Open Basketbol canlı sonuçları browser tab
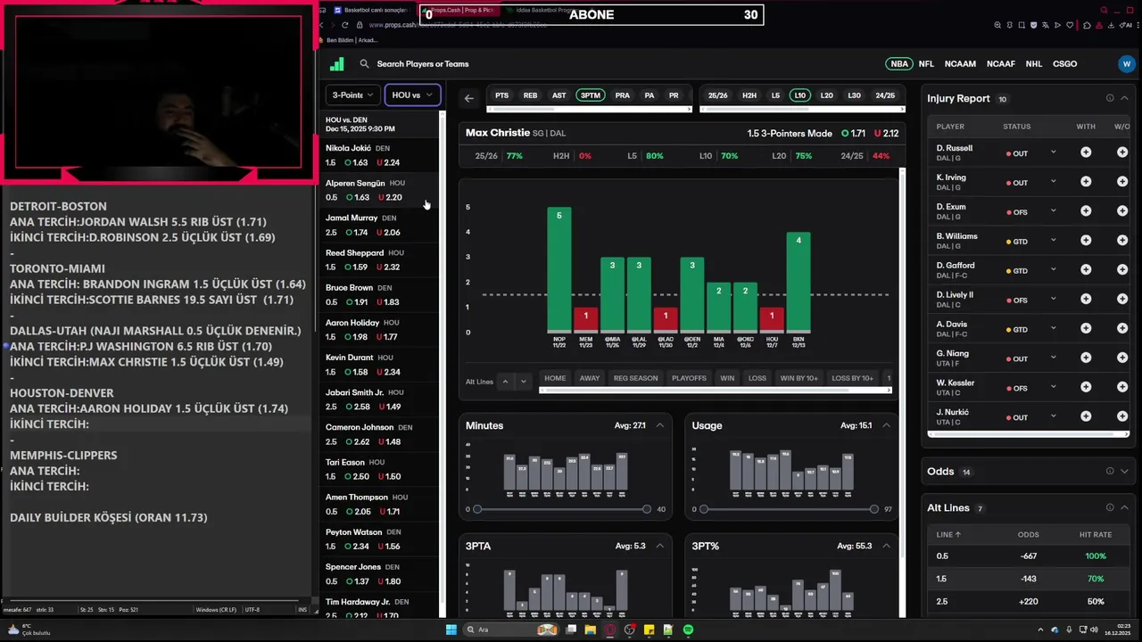 click(x=373, y=10)
